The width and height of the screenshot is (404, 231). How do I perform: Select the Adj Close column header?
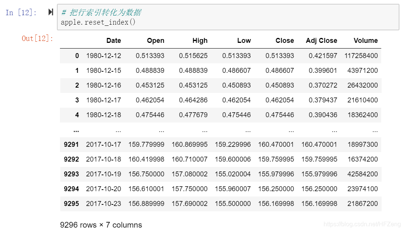322,41
